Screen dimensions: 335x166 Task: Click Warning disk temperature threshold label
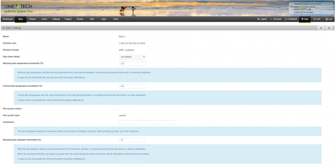23,63
